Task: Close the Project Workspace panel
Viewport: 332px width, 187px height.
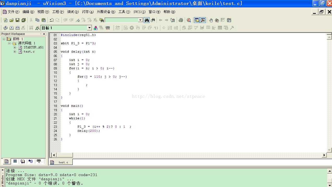Action: click(44, 34)
